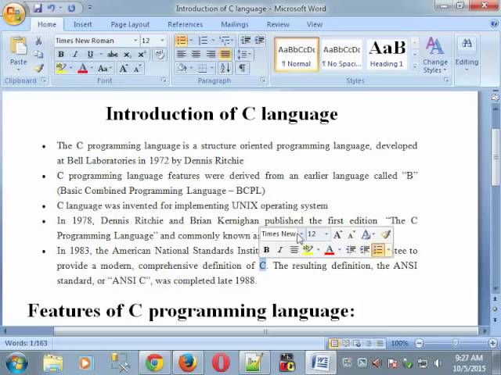
Task: Toggle Italic in the ribbon Font group
Action: pyautogui.click(x=75, y=55)
